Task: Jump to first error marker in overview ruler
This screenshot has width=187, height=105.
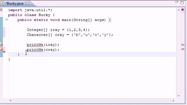Action: tap(183, 45)
